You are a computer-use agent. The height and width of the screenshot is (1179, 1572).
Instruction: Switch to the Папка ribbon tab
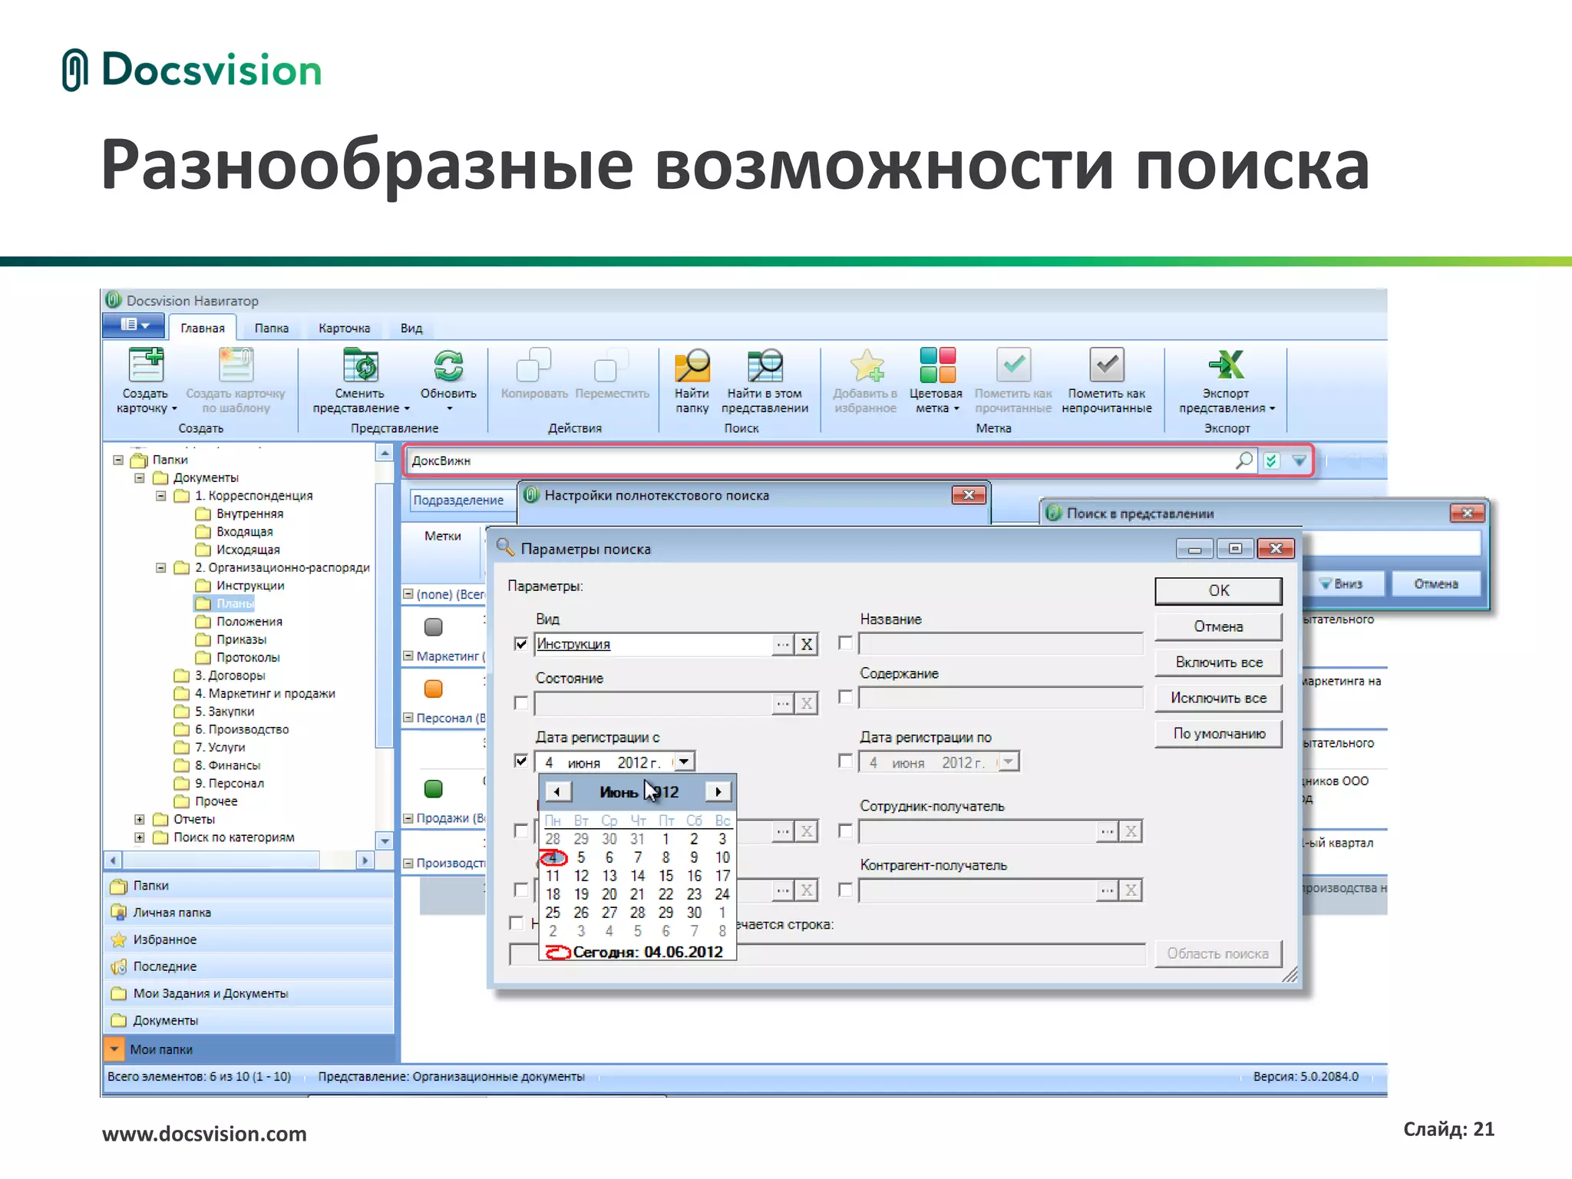pos(272,328)
